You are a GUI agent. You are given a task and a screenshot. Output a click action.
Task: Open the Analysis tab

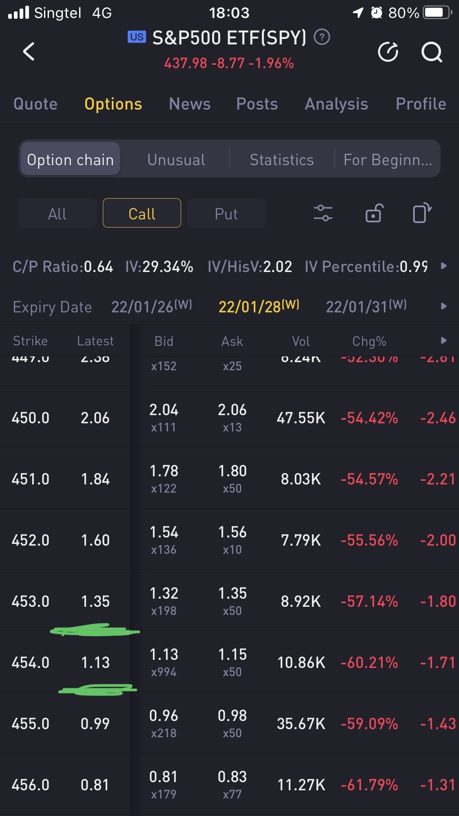336,104
